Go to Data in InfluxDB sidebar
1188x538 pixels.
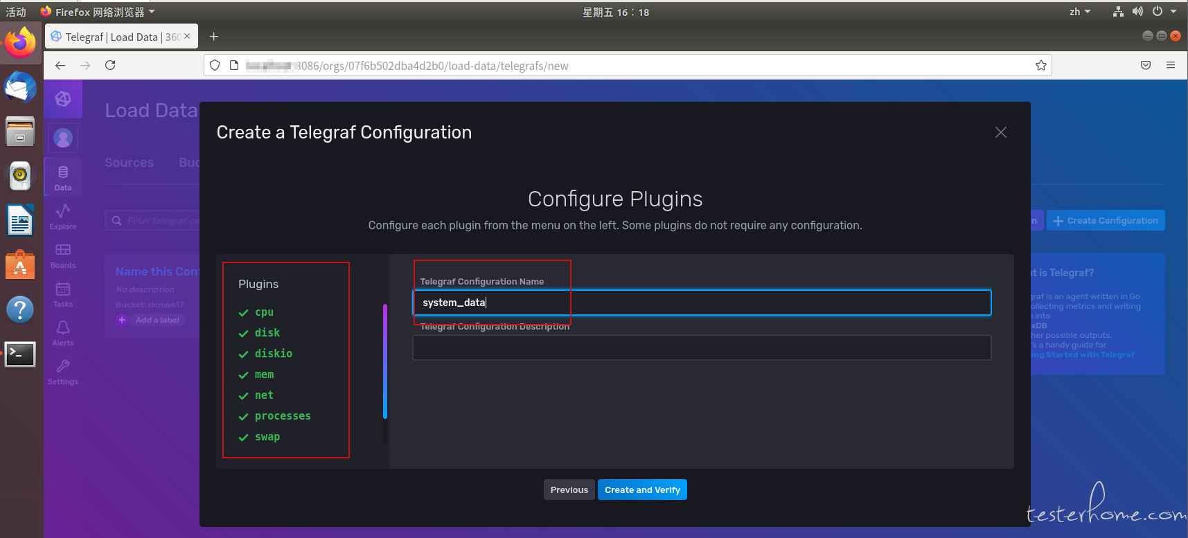point(63,177)
